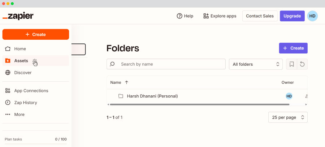The image size is (325, 147).
Task: Click the reset filters icon
Action: tap(302, 64)
